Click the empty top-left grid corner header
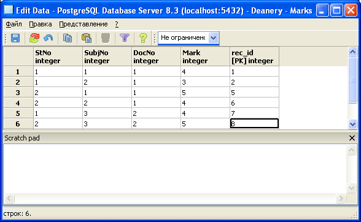 (18, 56)
